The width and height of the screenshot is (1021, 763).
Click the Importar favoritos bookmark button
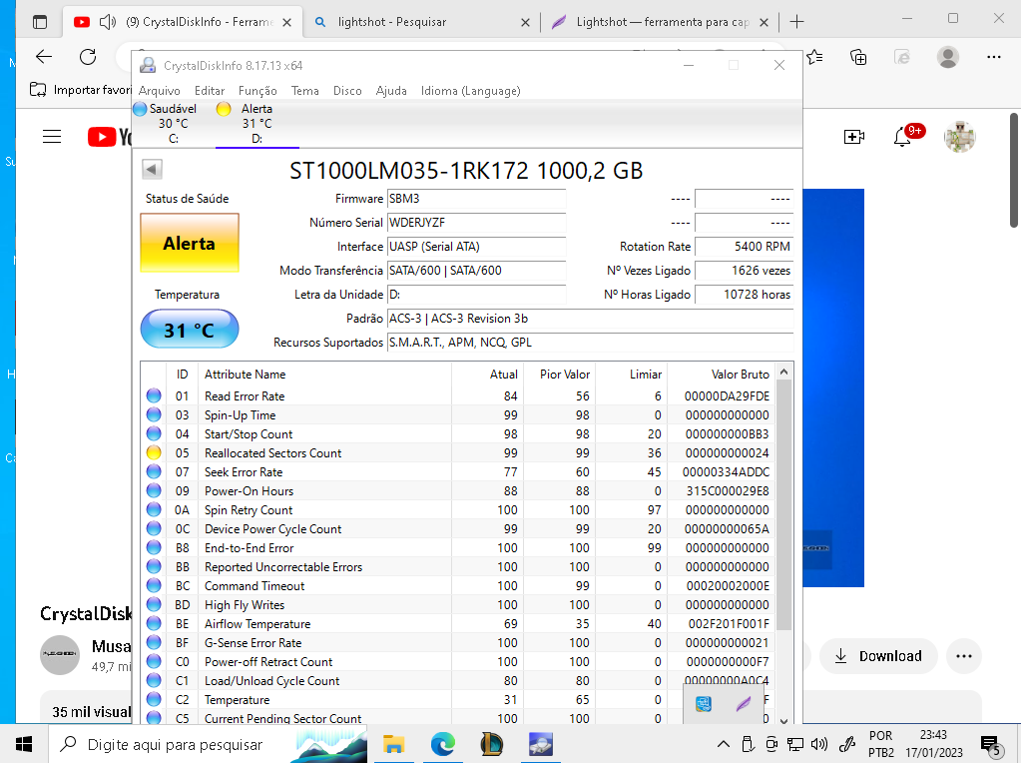(81, 89)
